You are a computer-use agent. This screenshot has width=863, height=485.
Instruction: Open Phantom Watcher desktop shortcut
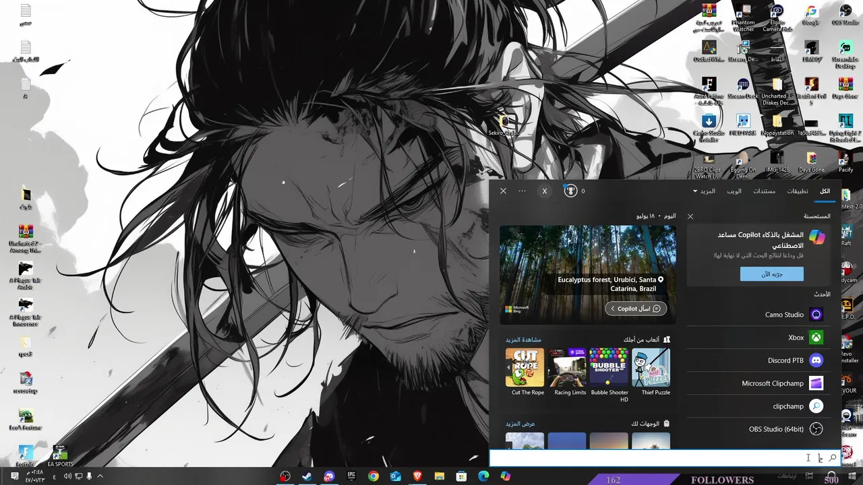[x=743, y=19]
